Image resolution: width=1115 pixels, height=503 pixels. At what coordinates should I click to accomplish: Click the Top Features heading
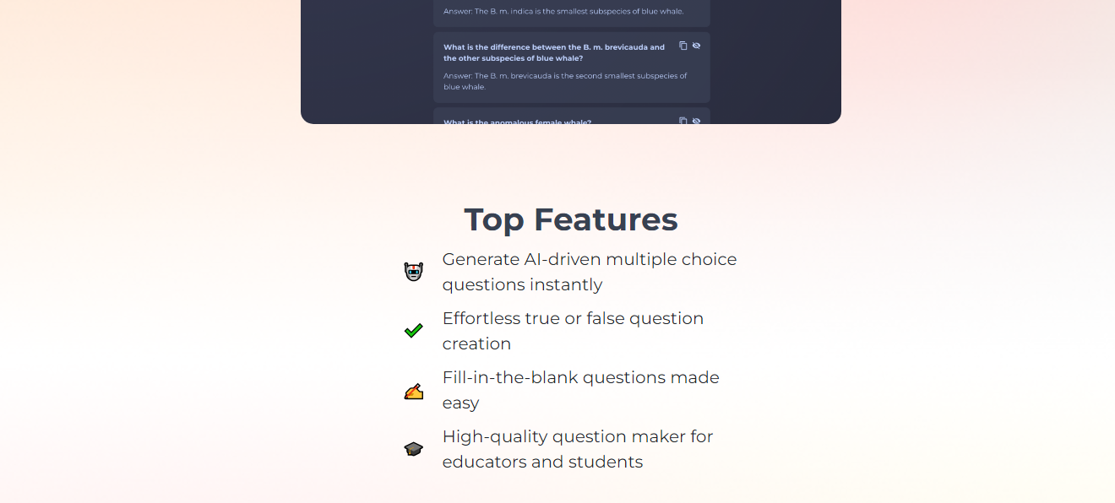(570, 219)
